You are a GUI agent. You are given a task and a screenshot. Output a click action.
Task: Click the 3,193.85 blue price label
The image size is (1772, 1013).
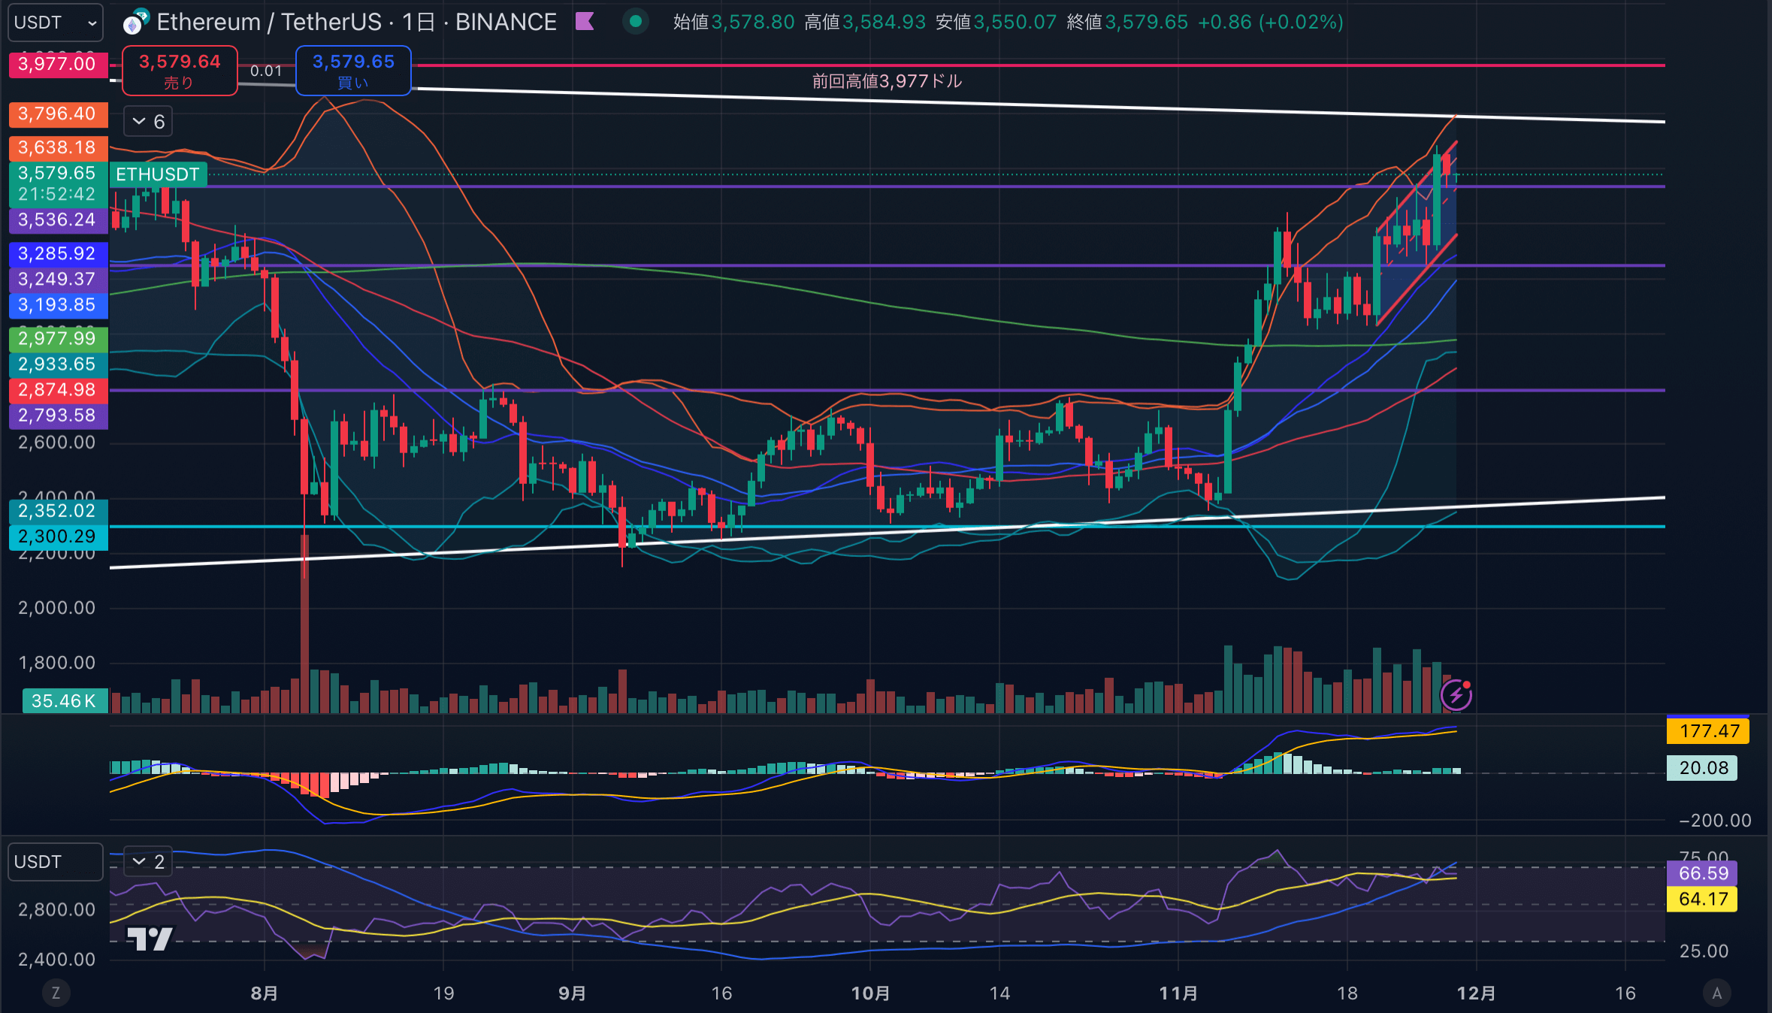58,305
